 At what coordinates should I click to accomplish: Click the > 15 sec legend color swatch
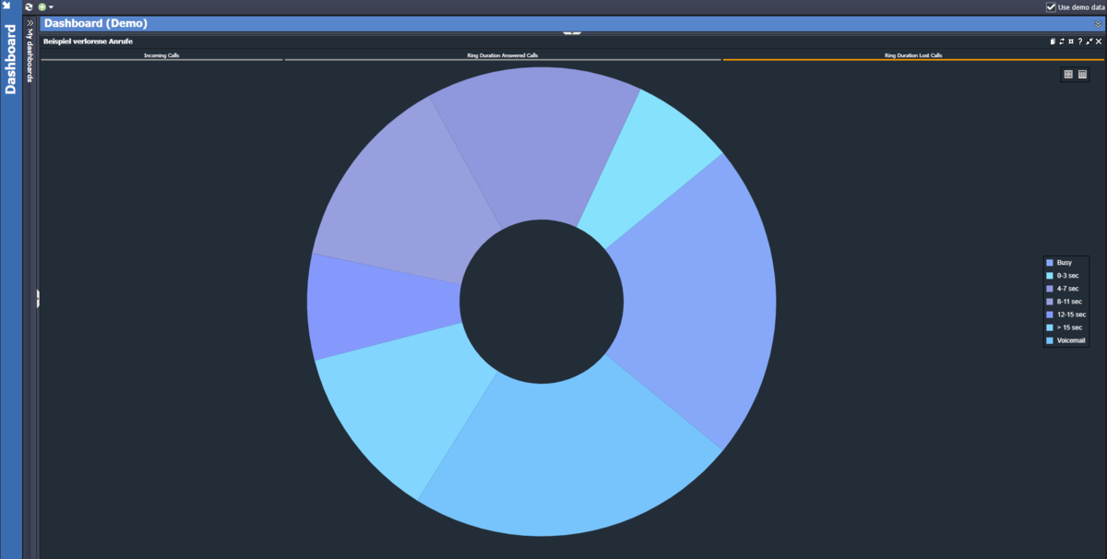(x=1050, y=327)
